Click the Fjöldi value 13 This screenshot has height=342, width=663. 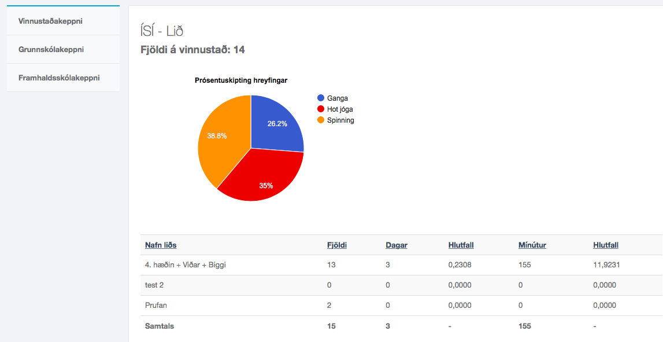point(331,265)
